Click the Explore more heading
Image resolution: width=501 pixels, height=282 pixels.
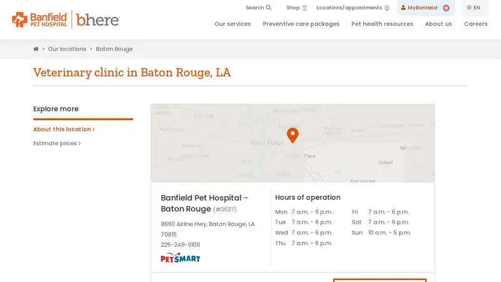pyautogui.click(x=56, y=108)
